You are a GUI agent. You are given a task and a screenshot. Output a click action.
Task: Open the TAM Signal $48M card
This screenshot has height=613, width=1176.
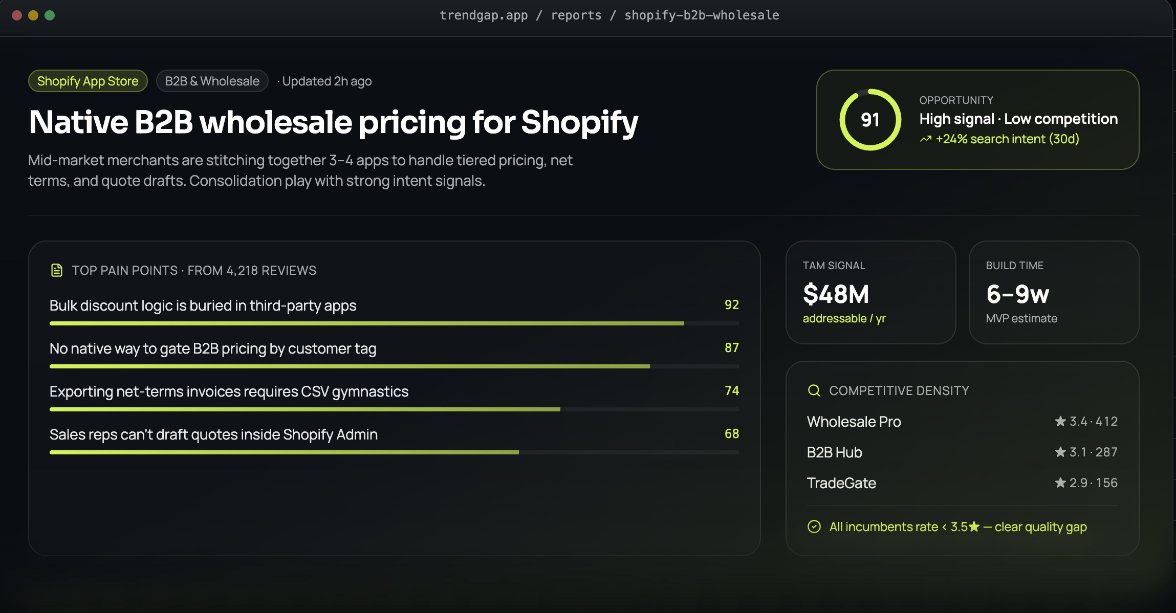click(870, 293)
